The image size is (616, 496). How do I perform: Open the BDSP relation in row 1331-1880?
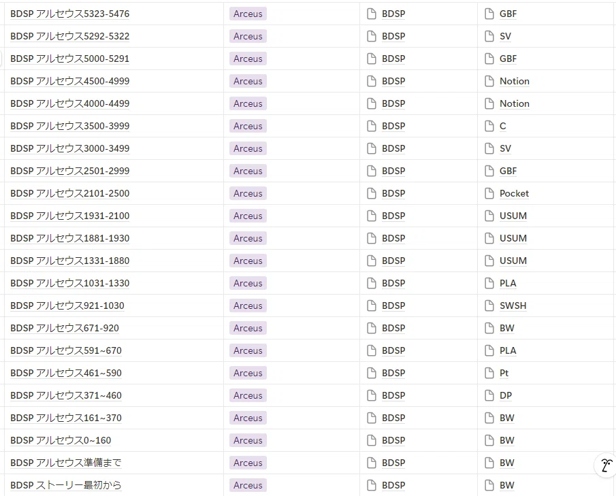(393, 261)
